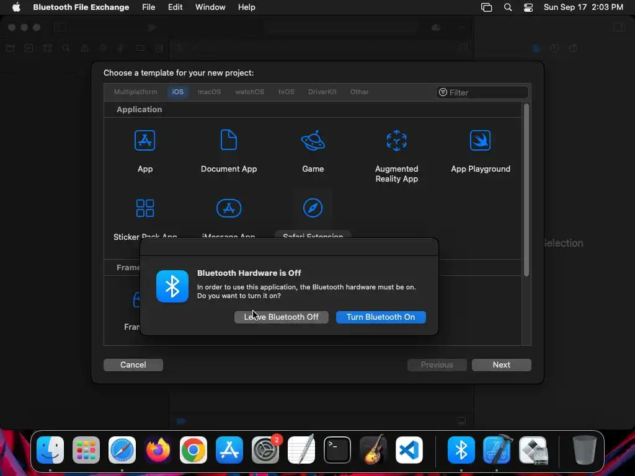Open the File menu

[149, 7]
